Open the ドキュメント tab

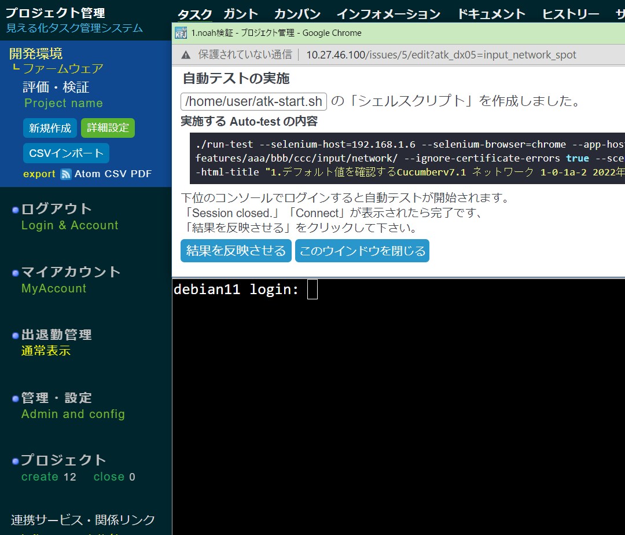[491, 14]
